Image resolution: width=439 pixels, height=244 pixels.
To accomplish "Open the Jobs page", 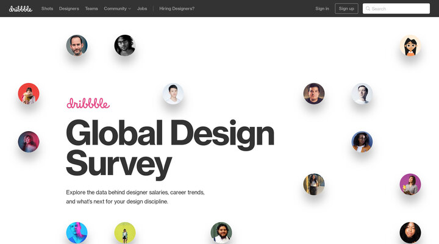I will (x=142, y=9).
